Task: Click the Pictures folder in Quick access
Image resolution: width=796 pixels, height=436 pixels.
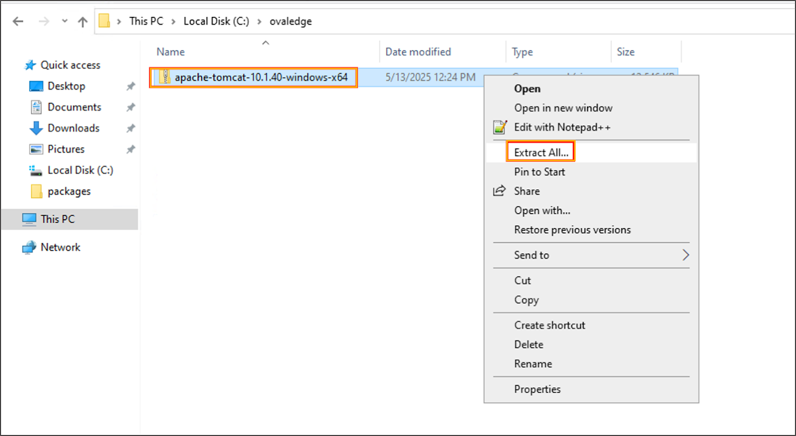Action: [66, 149]
